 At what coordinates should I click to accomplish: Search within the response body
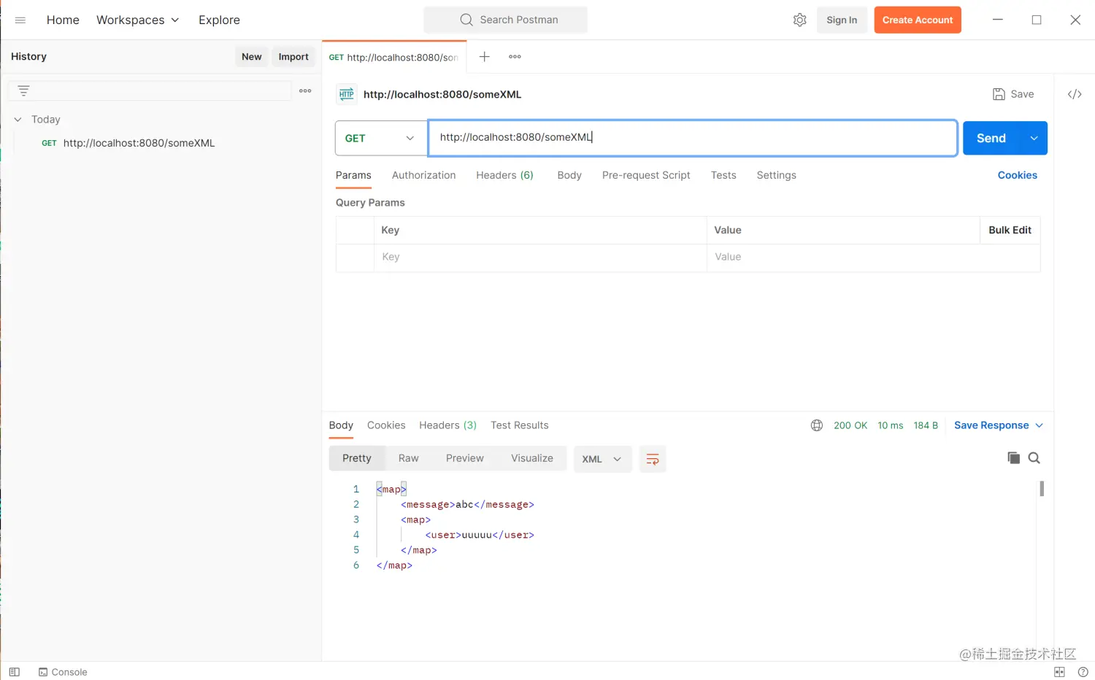(1034, 457)
